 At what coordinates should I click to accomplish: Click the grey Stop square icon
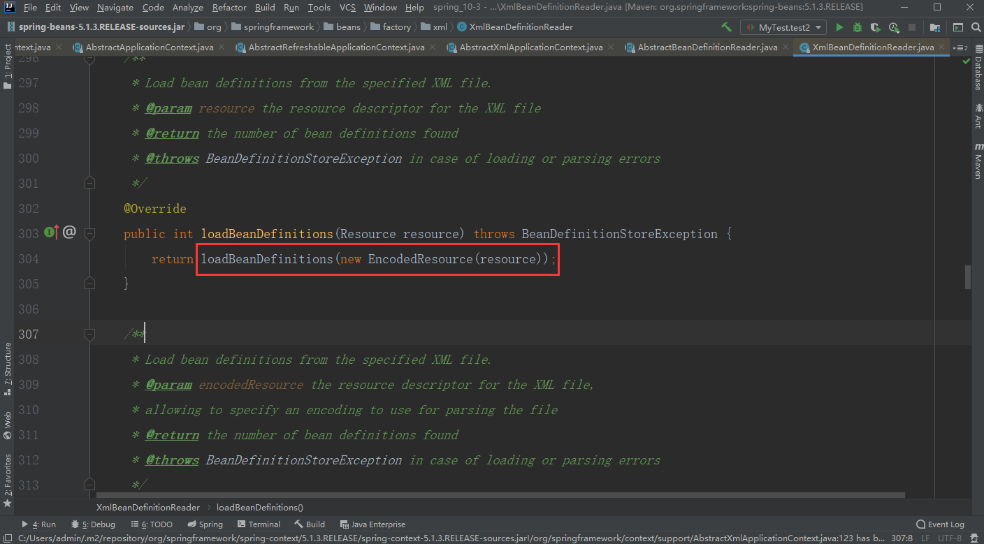click(x=911, y=27)
